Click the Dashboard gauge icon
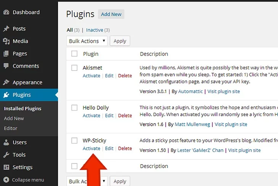The image size is (278, 186). point(6,12)
